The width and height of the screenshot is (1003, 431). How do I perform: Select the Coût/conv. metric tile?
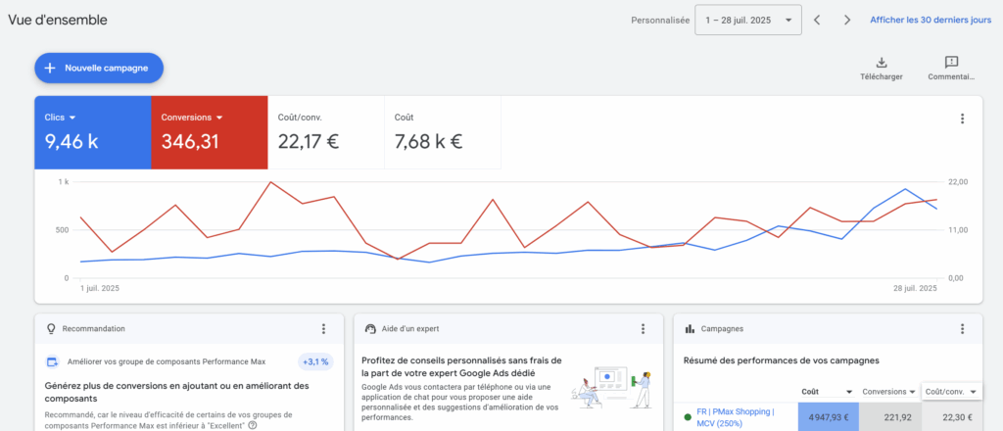pyautogui.click(x=325, y=132)
